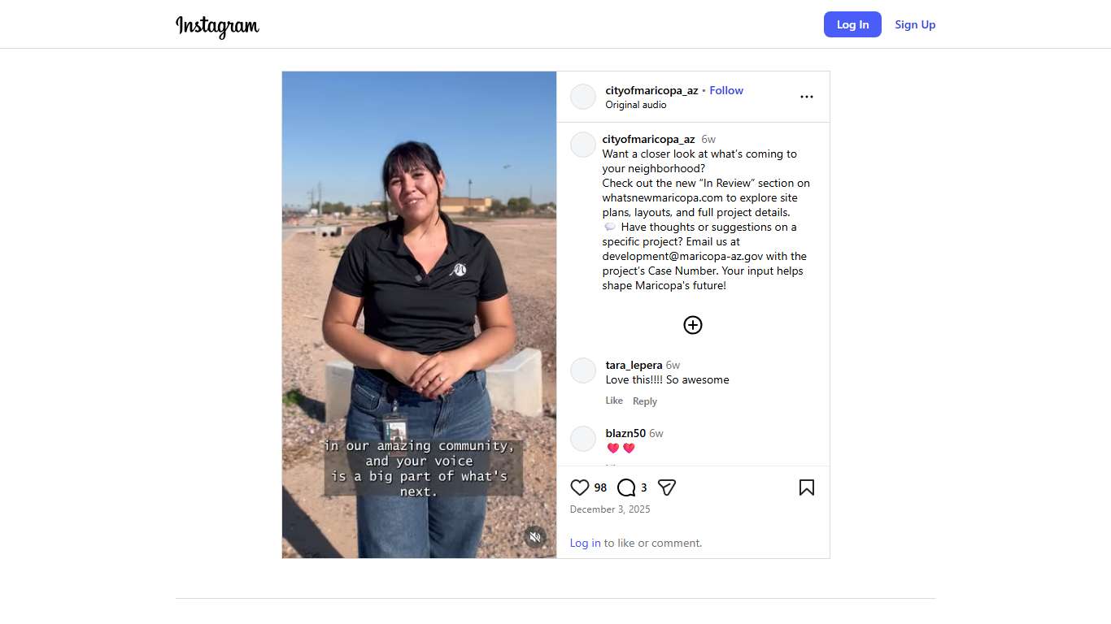Click 'Log in' to like or comment link
The image size is (1111, 624).
pyautogui.click(x=586, y=543)
